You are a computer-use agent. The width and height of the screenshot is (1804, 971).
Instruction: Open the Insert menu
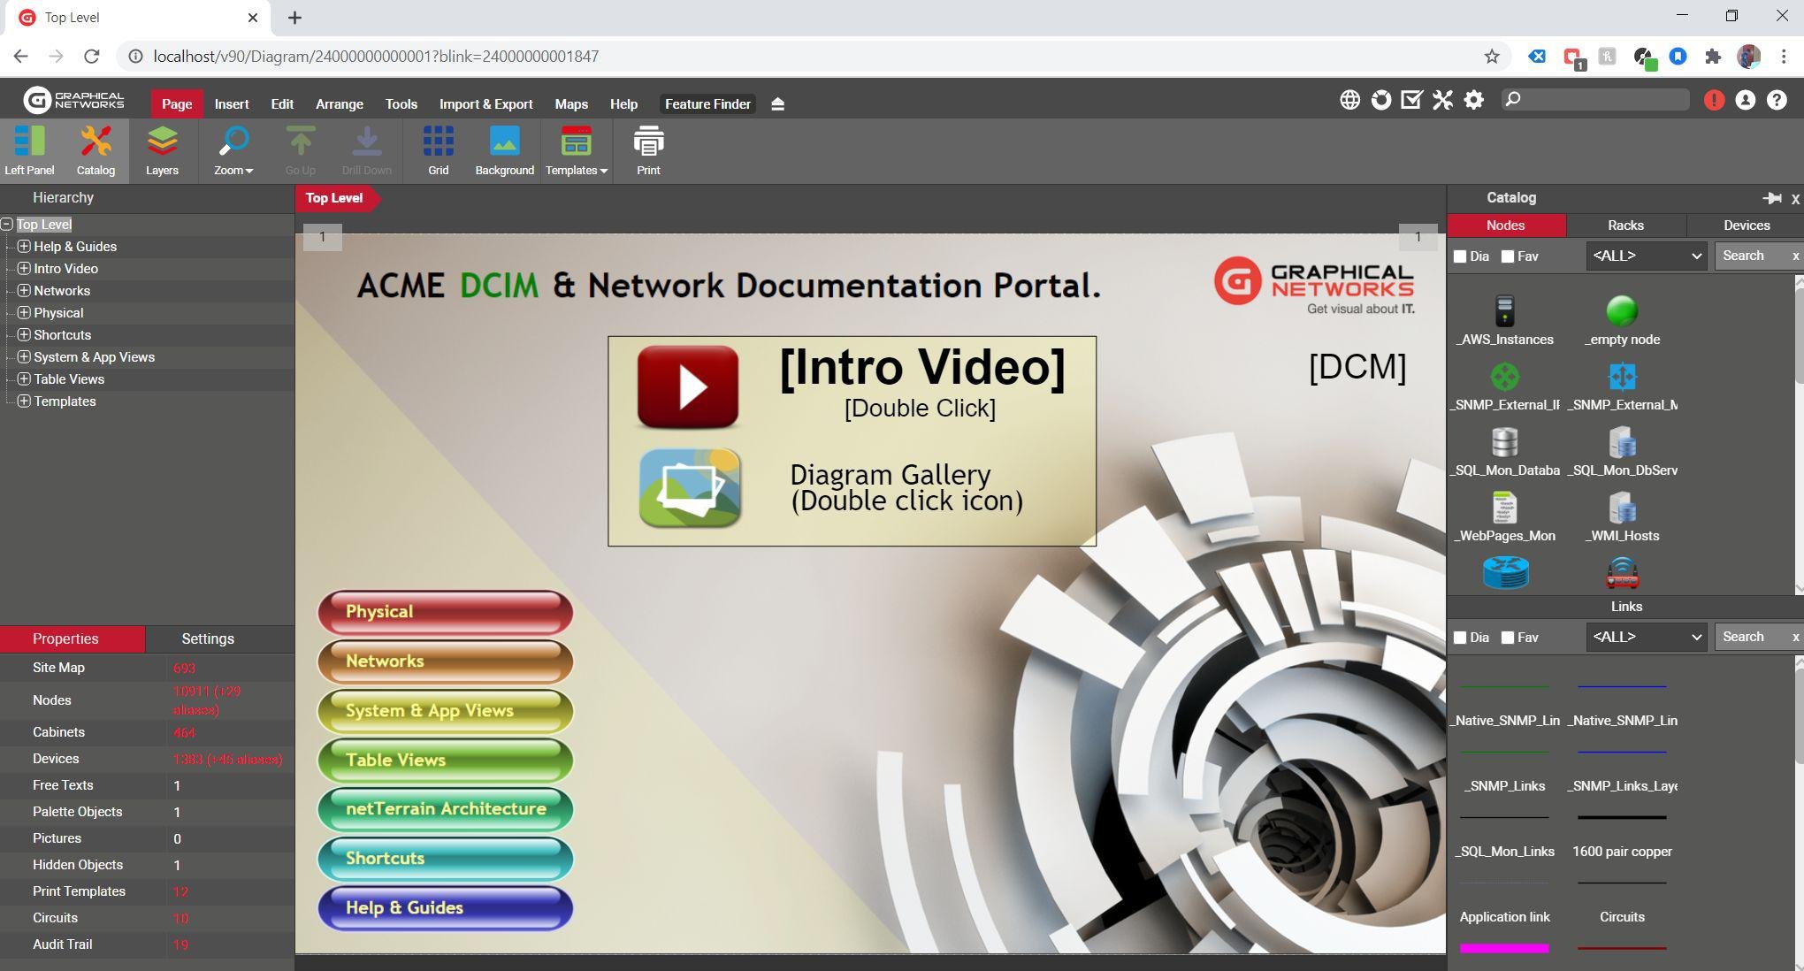tap(232, 104)
